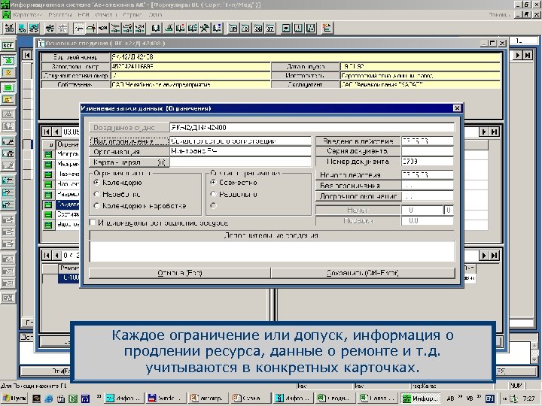Click the Организация selector button
This screenshot has height=406, width=542.
(129, 152)
